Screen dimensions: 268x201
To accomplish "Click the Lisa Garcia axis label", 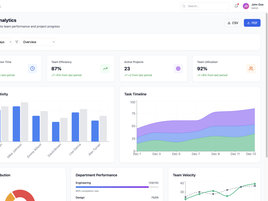I will [75, 149].
